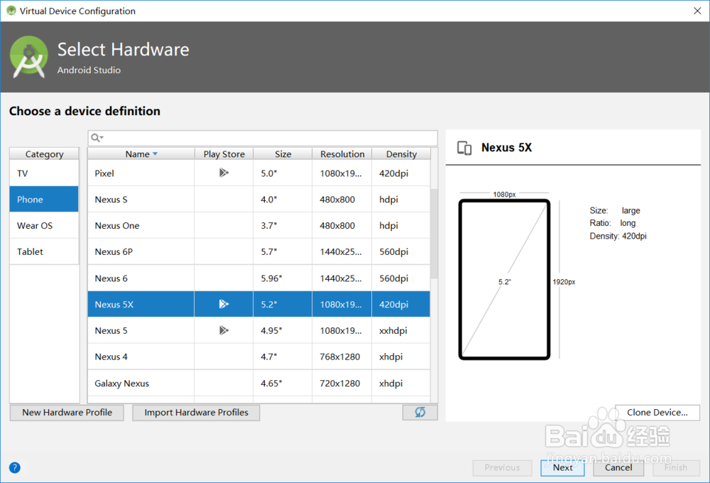Screen dimensions: 710x483
Task: Select the Wear OS category
Action: [44, 226]
